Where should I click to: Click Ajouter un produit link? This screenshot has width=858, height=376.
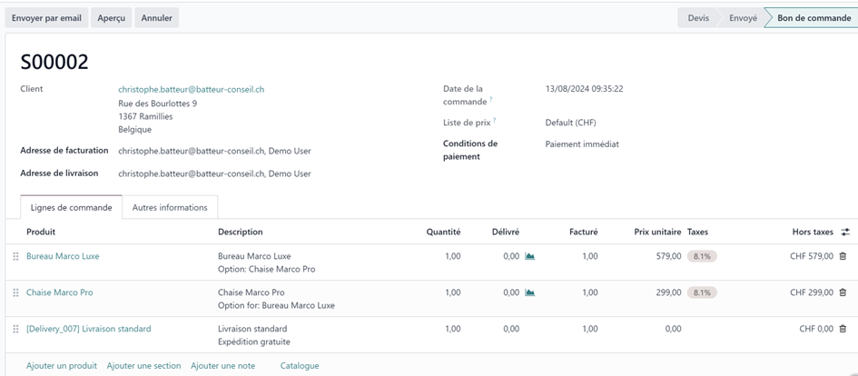click(x=62, y=366)
